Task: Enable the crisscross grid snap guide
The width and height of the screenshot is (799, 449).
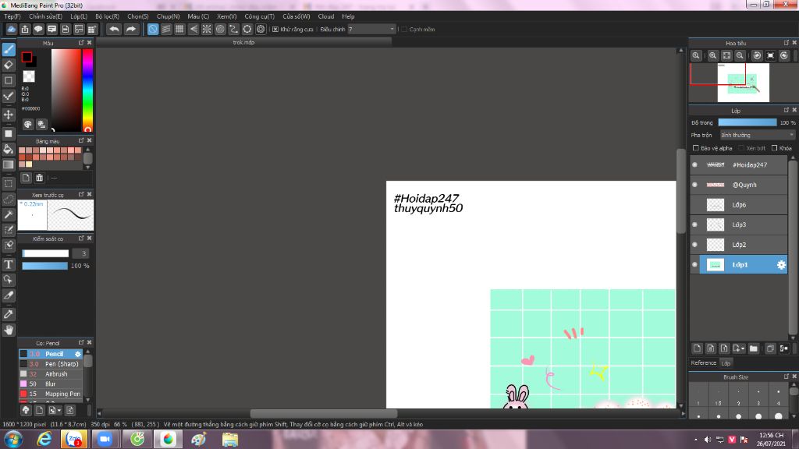Action: 179,30
